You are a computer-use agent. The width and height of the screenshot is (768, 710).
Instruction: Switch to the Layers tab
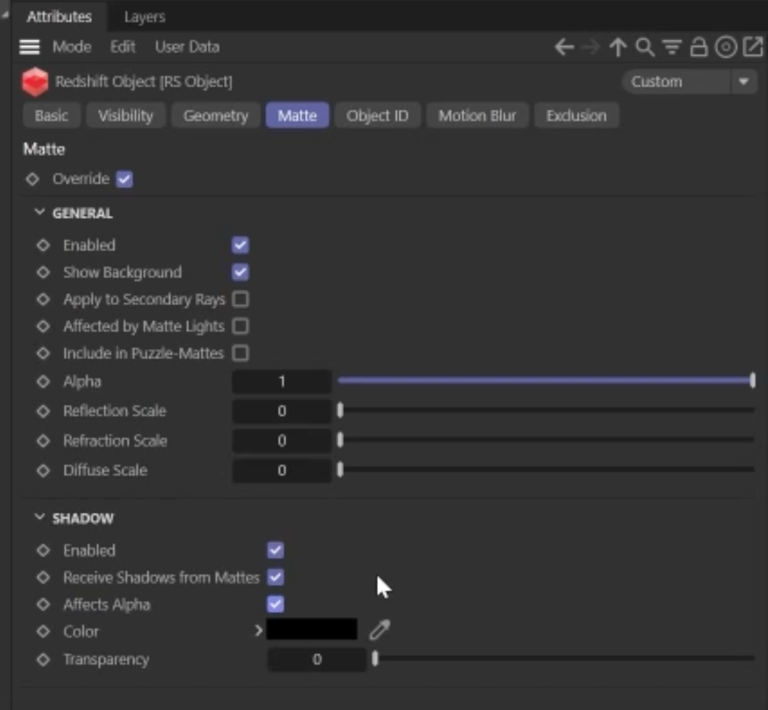144,17
